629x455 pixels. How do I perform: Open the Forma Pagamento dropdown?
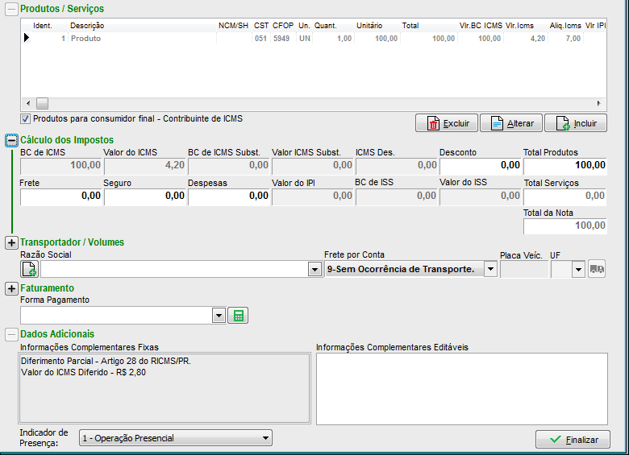219,316
